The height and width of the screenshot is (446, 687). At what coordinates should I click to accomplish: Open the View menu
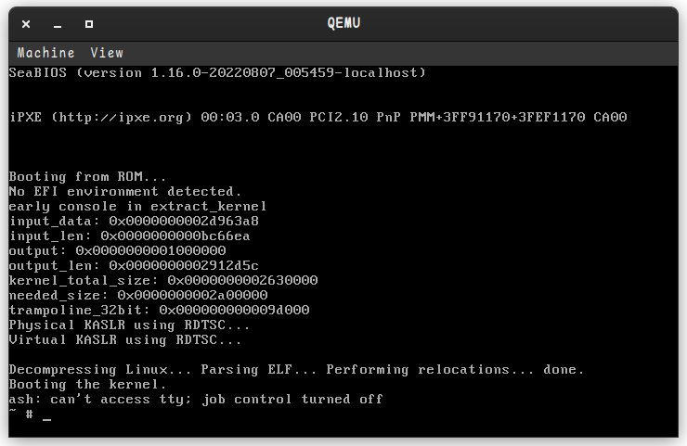(x=107, y=53)
